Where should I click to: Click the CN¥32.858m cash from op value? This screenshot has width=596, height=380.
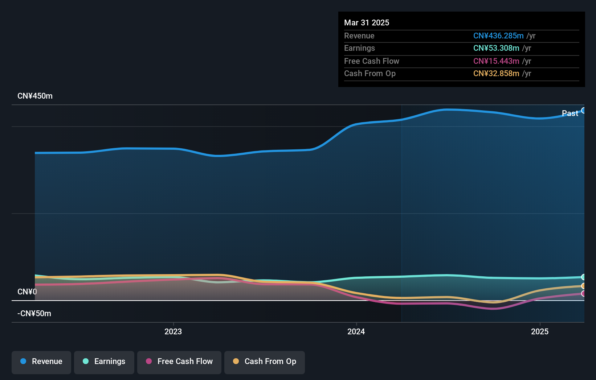tap(496, 74)
